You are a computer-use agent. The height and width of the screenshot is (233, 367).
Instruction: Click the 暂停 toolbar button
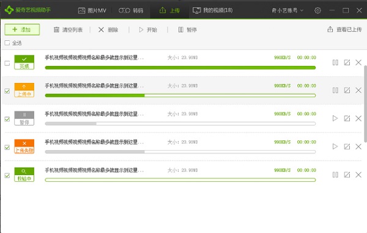click(x=188, y=30)
